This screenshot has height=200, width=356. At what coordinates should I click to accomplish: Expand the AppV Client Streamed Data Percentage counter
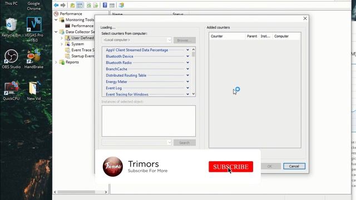(187, 50)
